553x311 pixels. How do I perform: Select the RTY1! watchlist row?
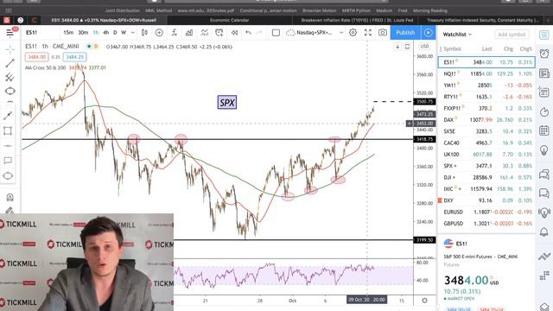pyautogui.click(x=486, y=97)
